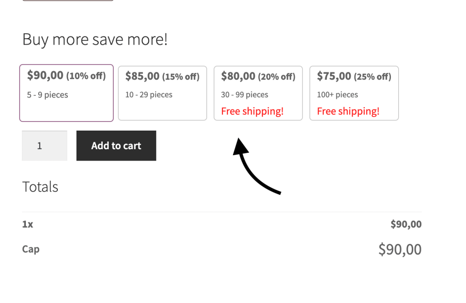Click the bold $90,00 unit price in totals
466x303 pixels.
pos(406,224)
